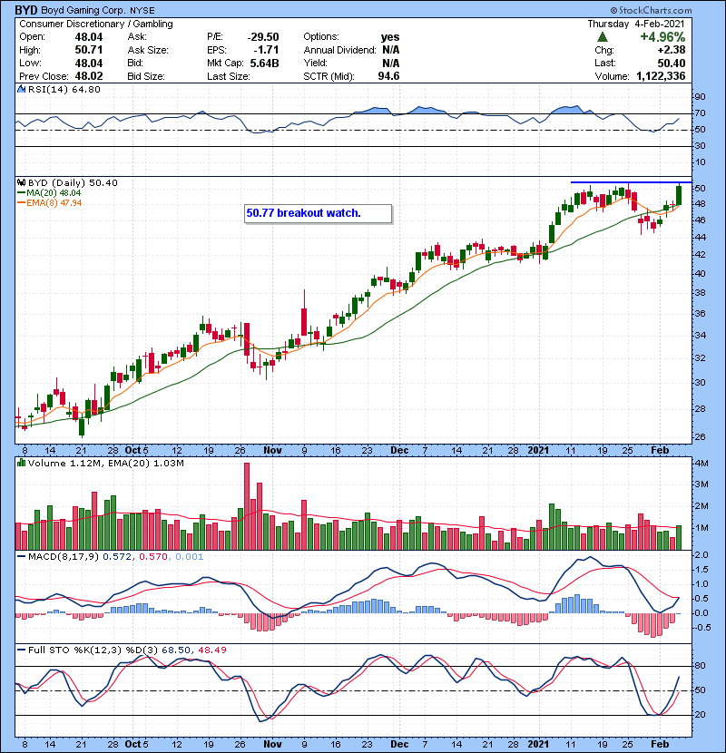Click the Feb date label under price chart

pyautogui.click(x=660, y=451)
